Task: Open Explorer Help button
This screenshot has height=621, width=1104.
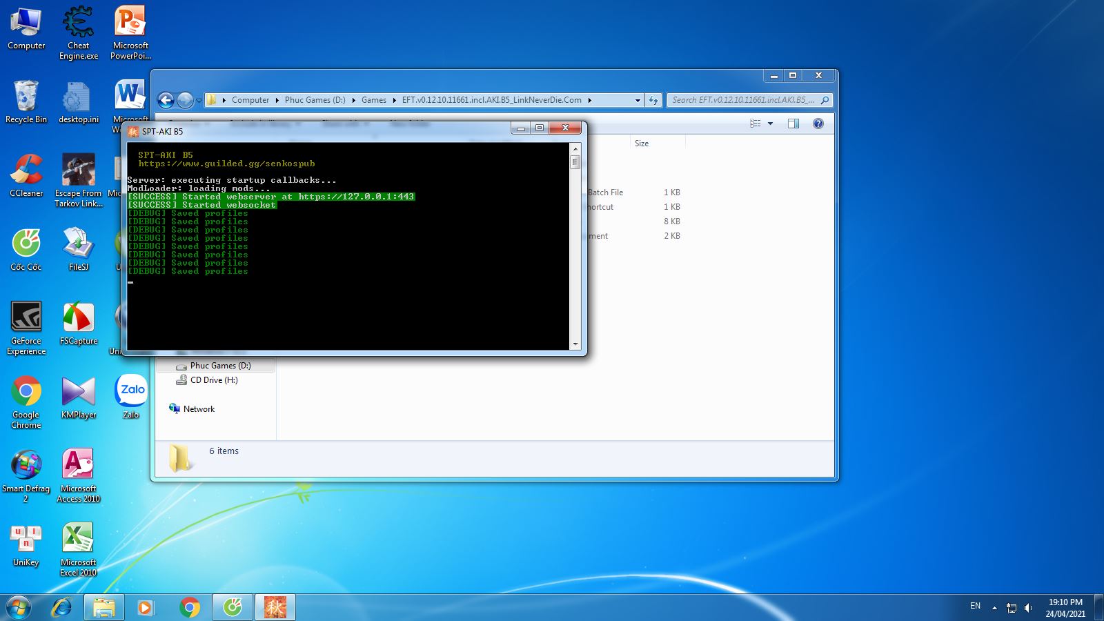Action: click(818, 124)
